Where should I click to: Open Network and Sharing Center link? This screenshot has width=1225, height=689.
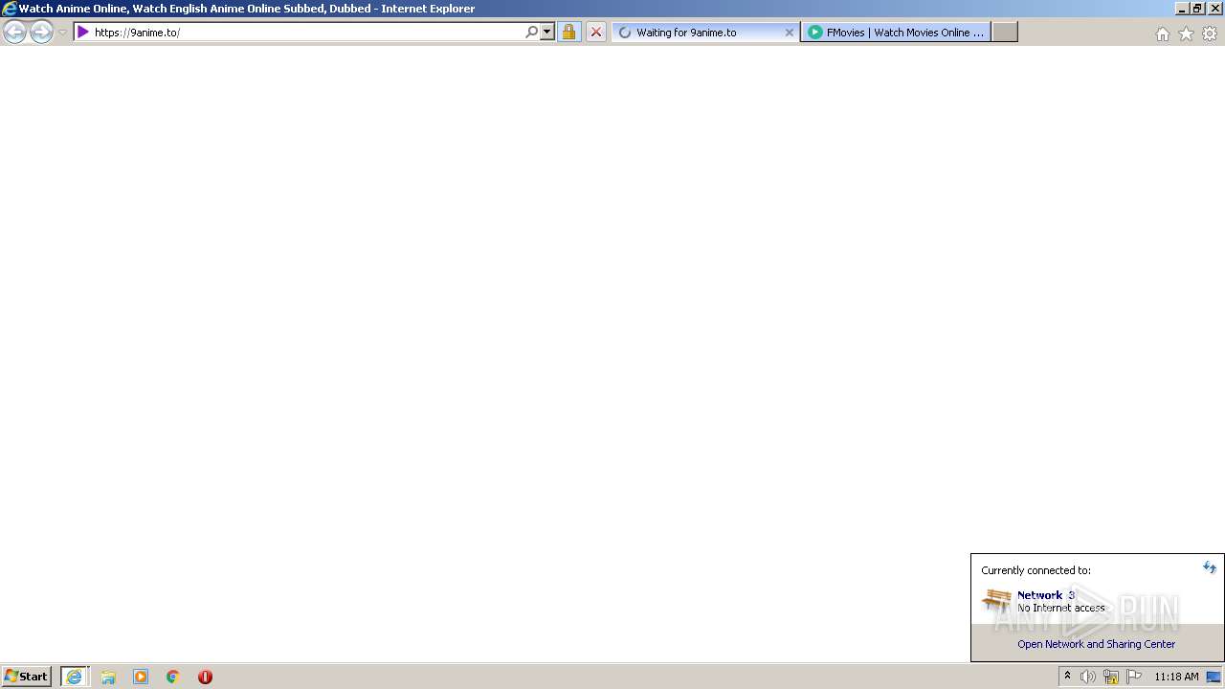(x=1096, y=644)
